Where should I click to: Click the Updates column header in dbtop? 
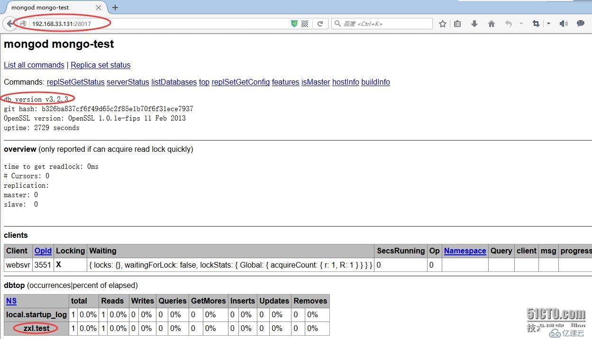[x=274, y=301]
